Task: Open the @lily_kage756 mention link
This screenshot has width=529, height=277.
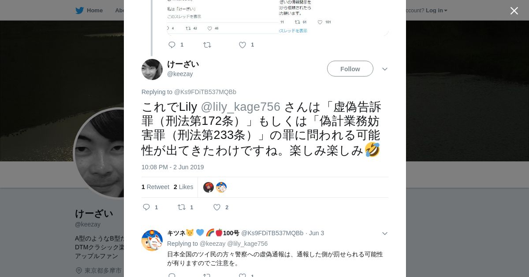Action: point(240,107)
